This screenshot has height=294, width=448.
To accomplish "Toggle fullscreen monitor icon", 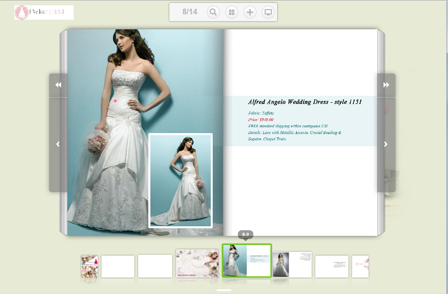I will [x=269, y=12].
